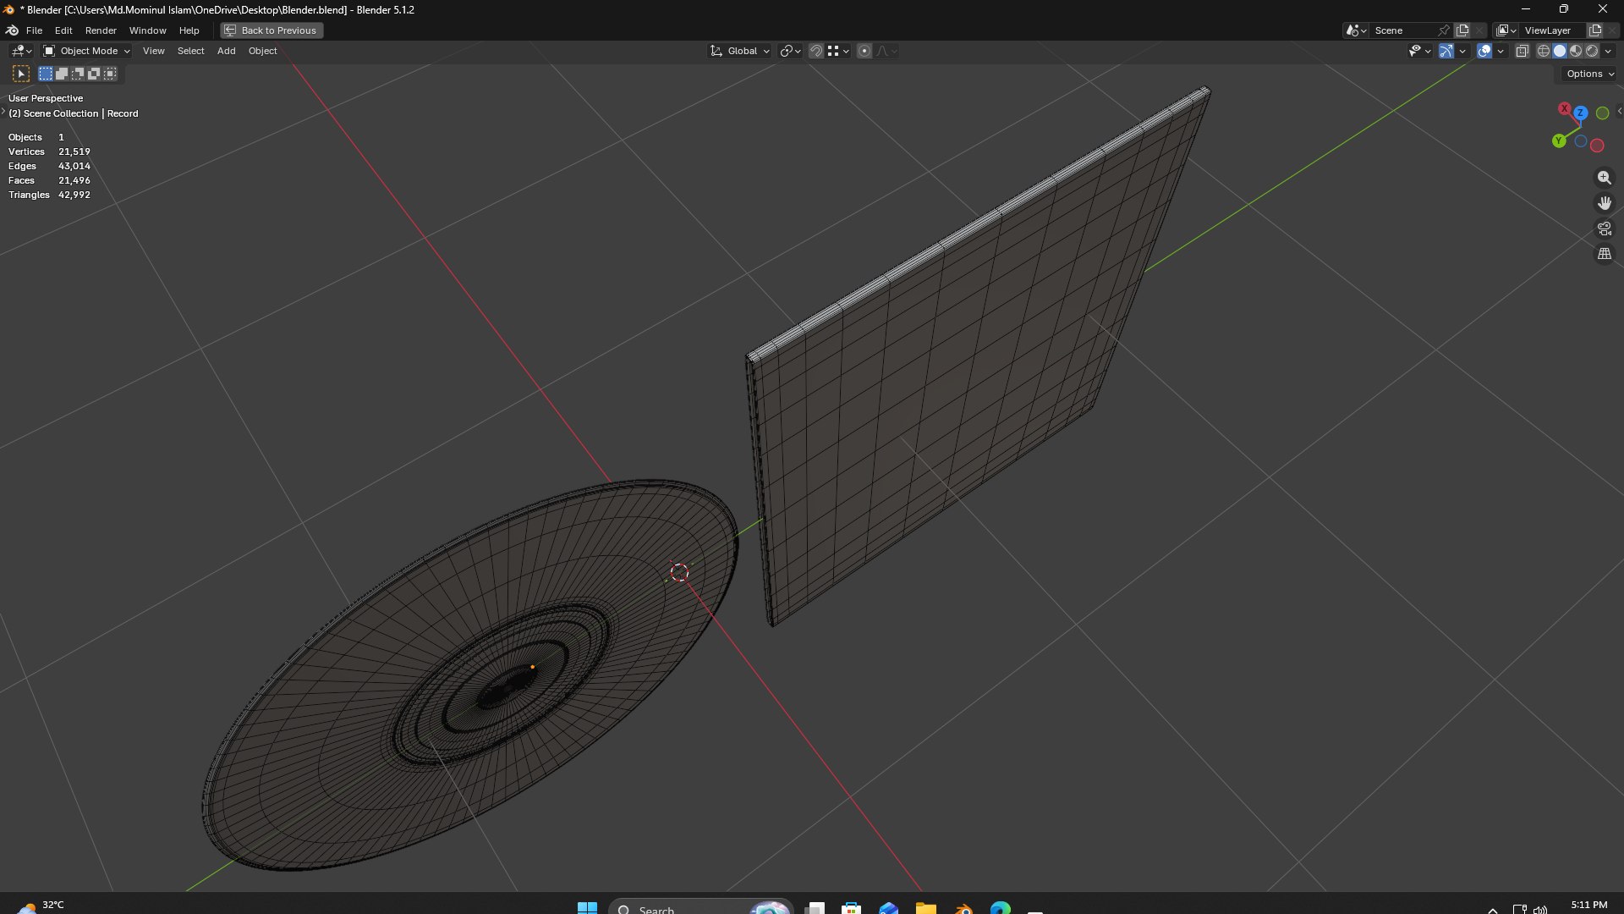Open the Scene browse dropdown
This screenshot has height=914, width=1624.
pyautogui.click(x=1356, y=30)
